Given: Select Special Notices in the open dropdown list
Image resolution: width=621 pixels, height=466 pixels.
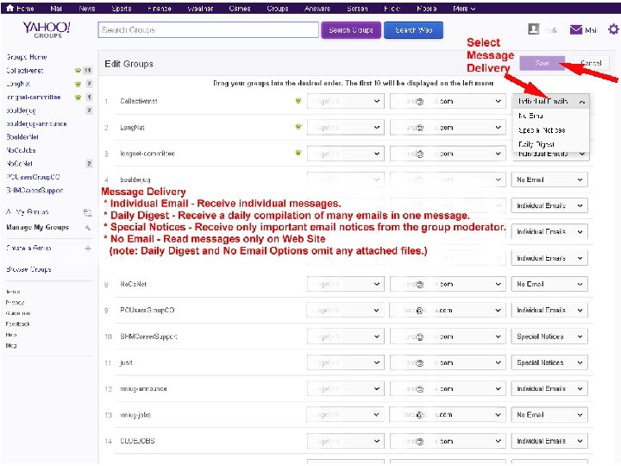Looking at the screenshot, I should pos(550,130).
